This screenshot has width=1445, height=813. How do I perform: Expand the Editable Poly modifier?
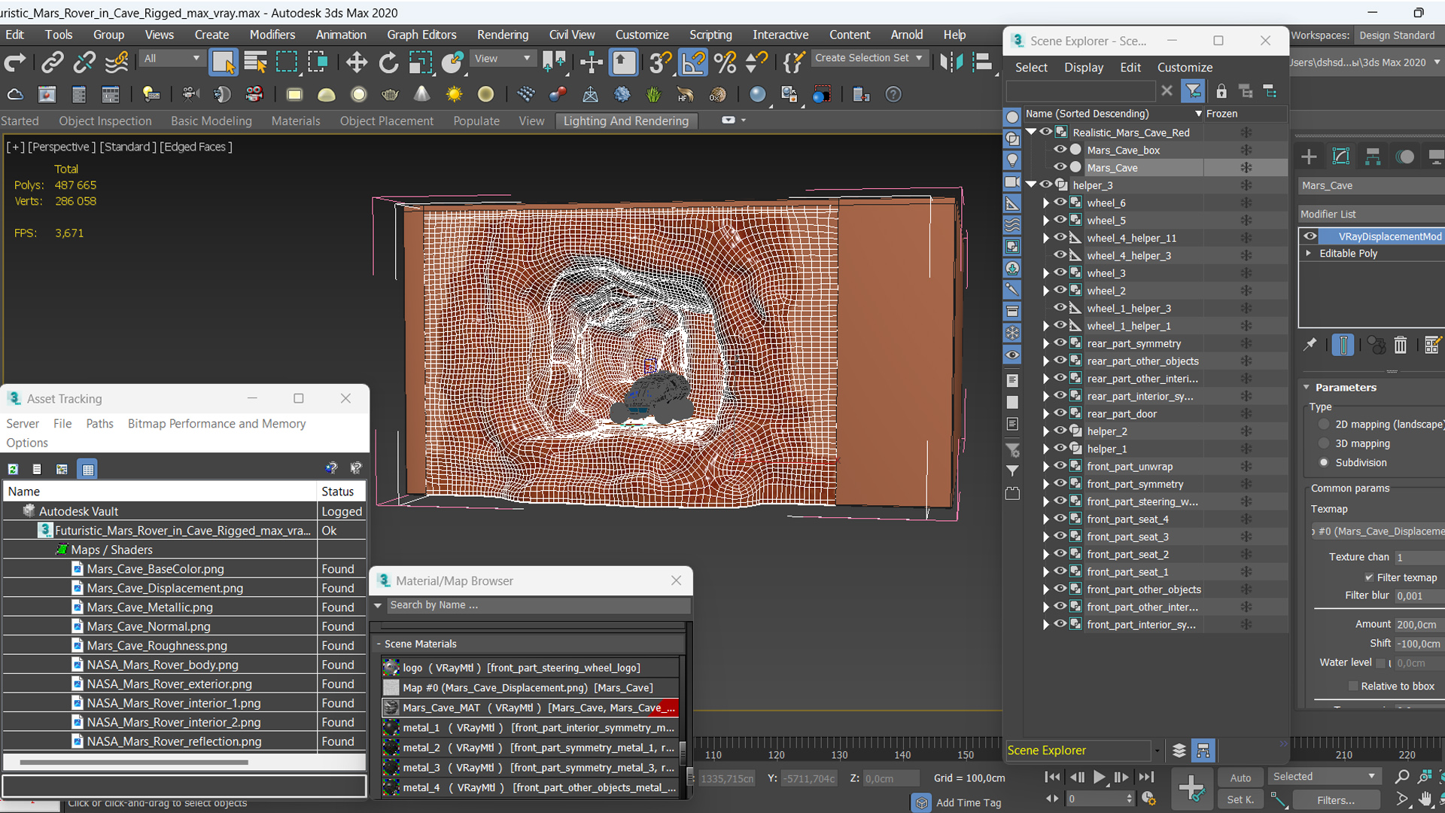(x=1309, y=253)
